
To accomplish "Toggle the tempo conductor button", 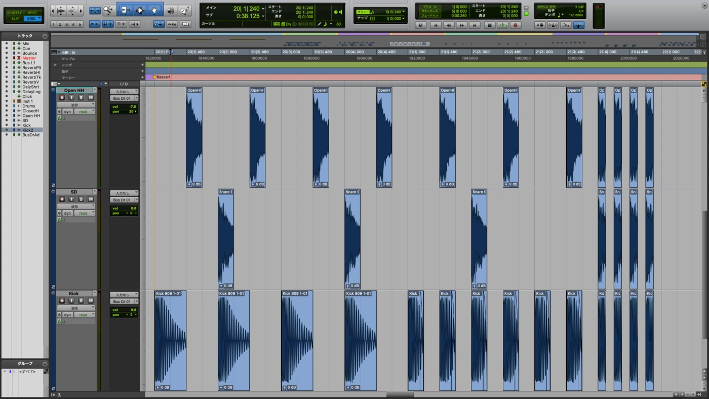I will pos(579,25).
